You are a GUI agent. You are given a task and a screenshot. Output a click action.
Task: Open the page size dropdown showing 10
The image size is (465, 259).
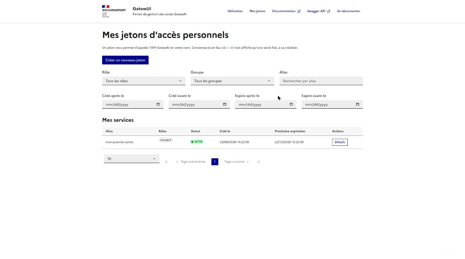(132, 159)
